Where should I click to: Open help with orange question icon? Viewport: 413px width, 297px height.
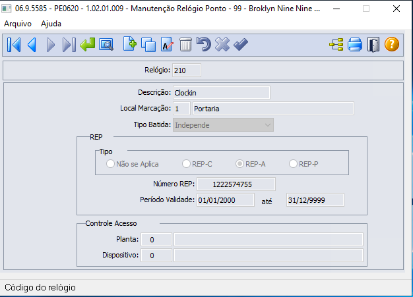(392, 44)
